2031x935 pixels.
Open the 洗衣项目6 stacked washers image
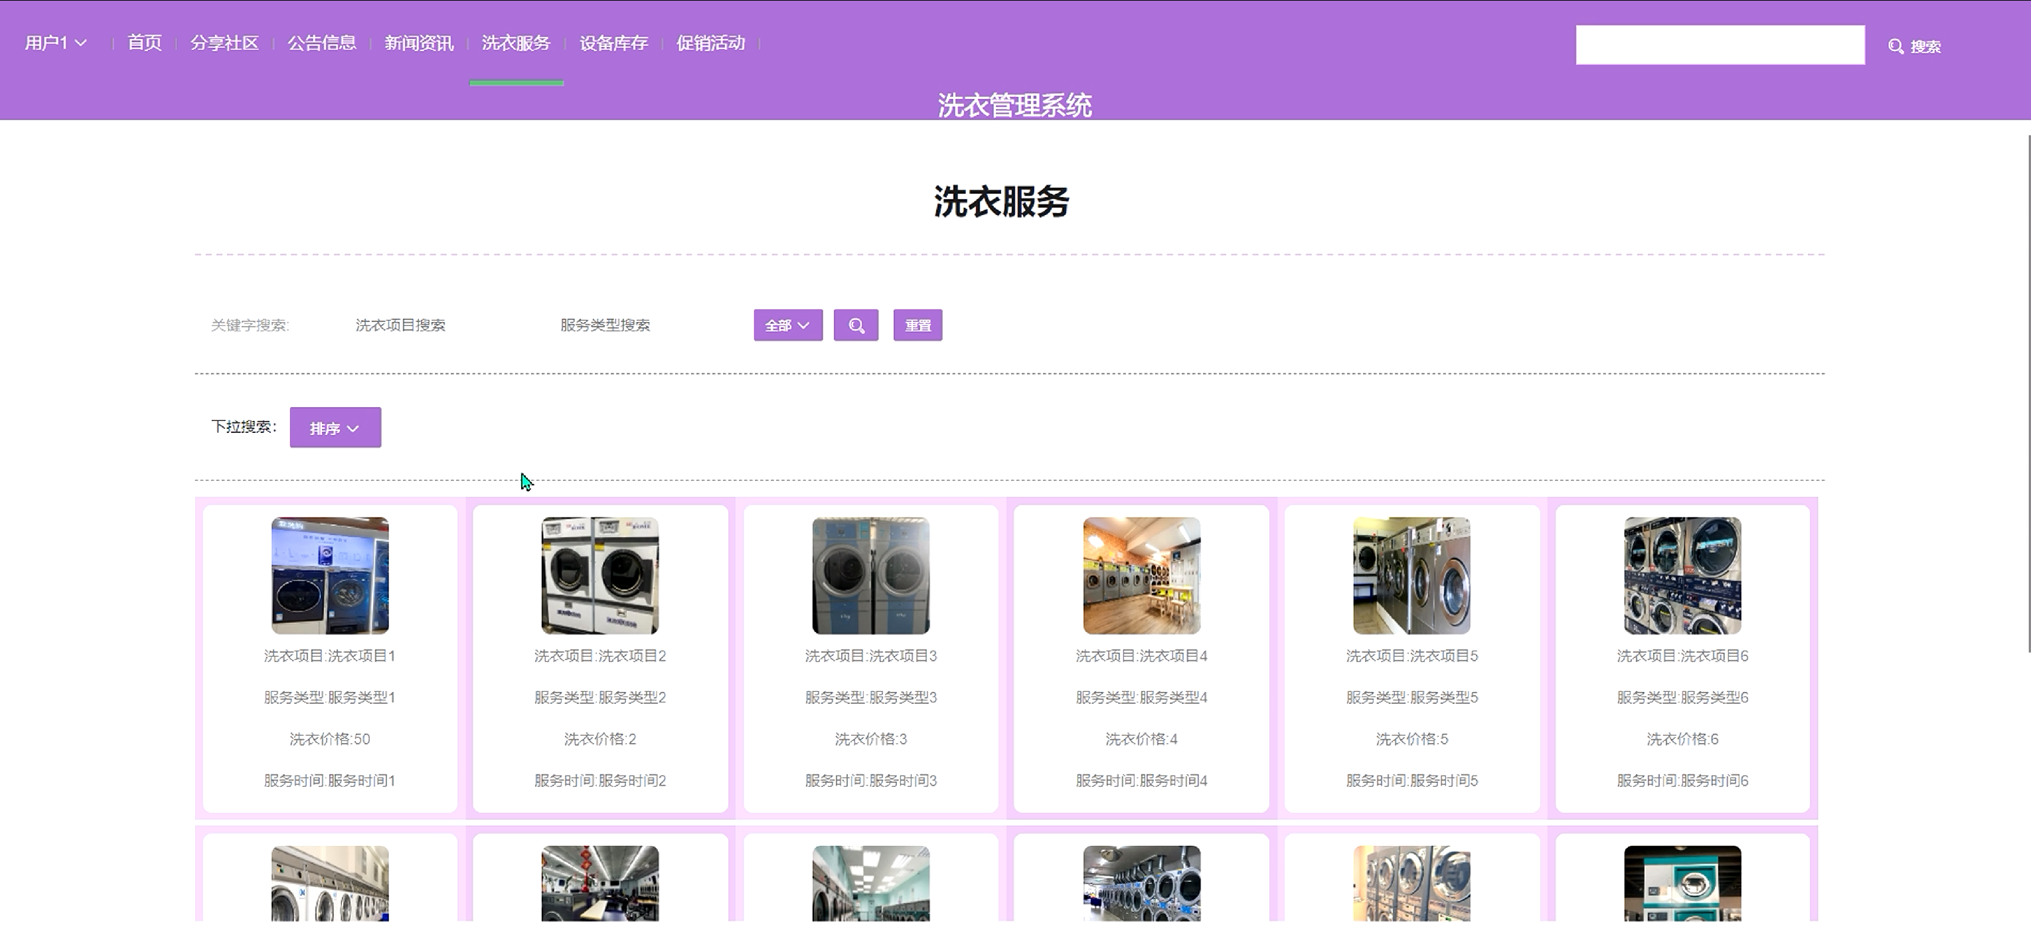(x=1682, y=576)
